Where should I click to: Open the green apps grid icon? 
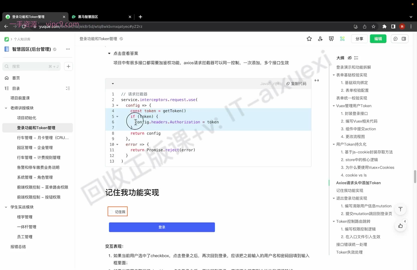pyautogui.click(x=342, y=39)
